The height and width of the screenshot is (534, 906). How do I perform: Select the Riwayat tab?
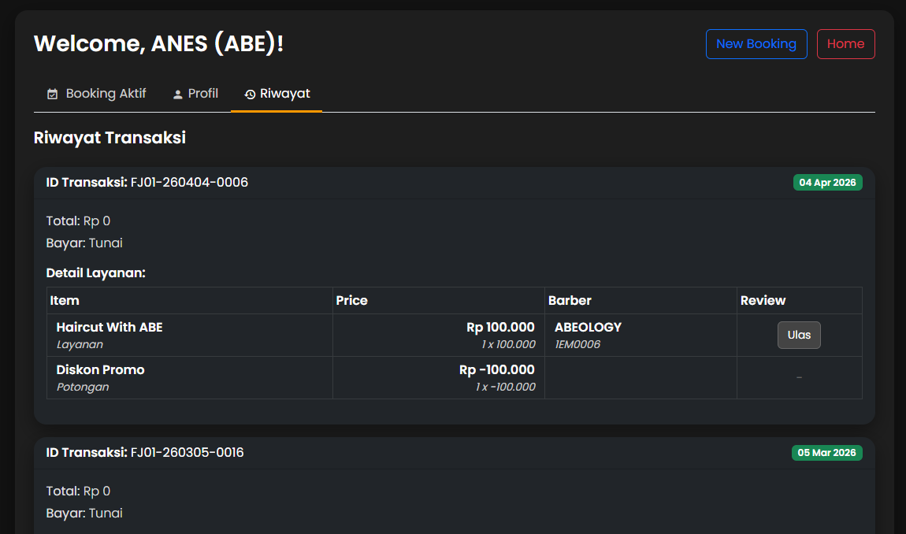click(277, 94)
